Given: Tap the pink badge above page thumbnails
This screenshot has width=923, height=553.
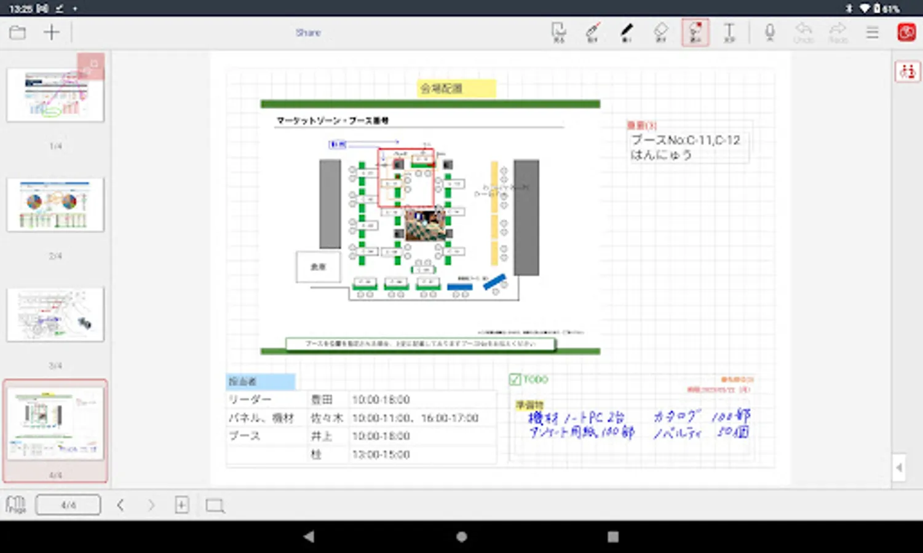Looking at the screenshot, I should tap(91, 66).
